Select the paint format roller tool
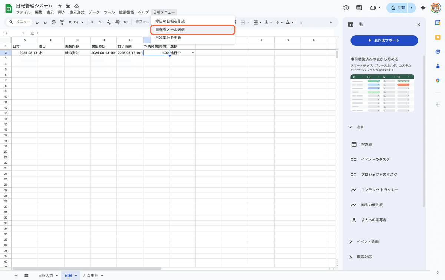This screenshot has width=445, height=280. 62,22
